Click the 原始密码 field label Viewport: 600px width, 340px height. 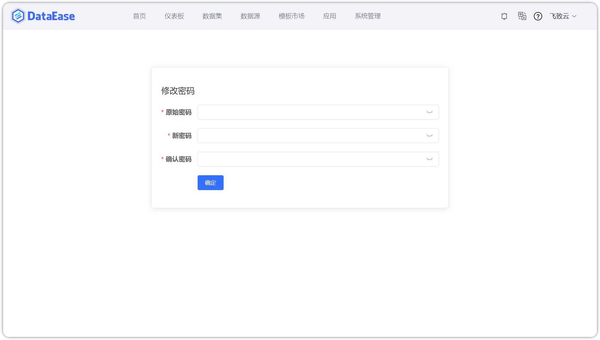coord(178,112)
